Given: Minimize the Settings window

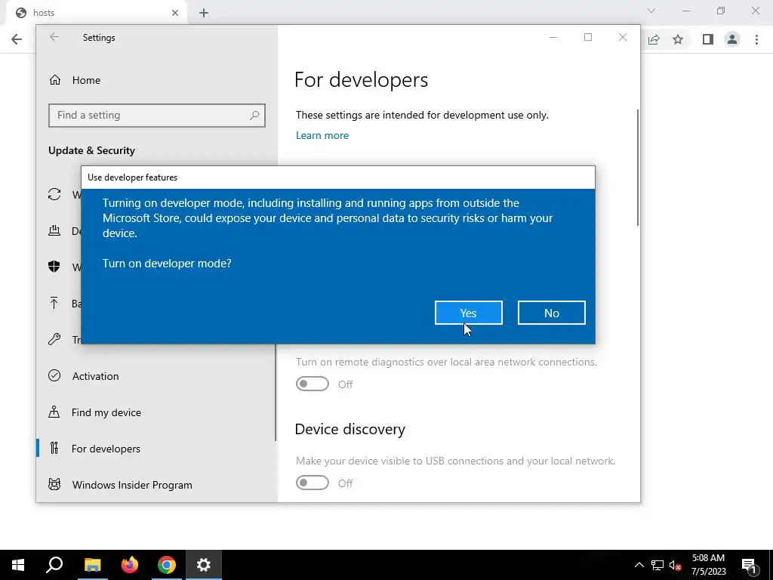Looking at the screenshot, I should click(553, 37).
